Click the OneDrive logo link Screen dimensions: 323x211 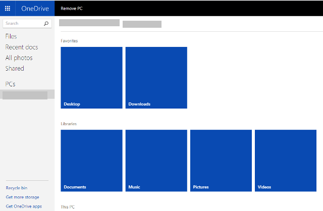pos(35,8)
